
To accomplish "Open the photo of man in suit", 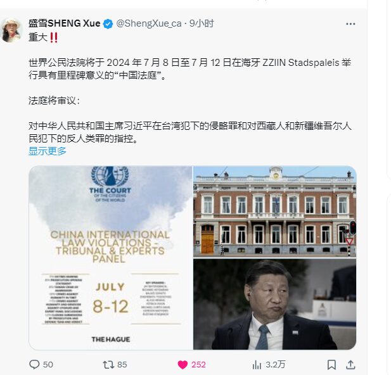I will [x=274, y=304].
